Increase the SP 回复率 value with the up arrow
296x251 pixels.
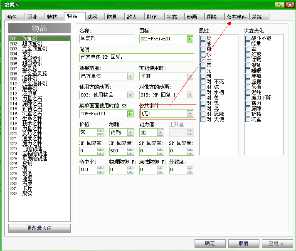click(x=160, y=149)
